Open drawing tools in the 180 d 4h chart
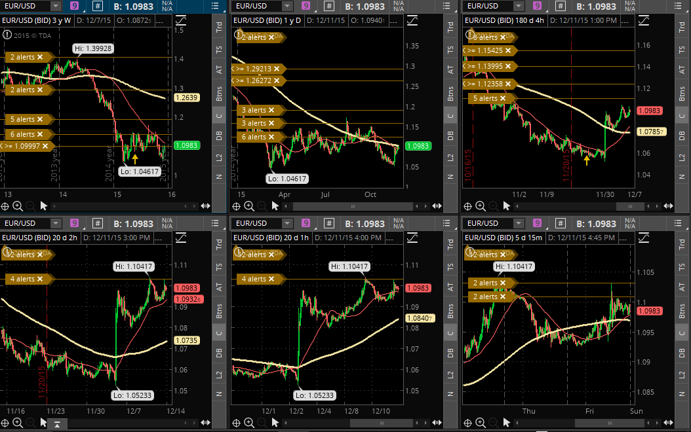 (643, 21)
